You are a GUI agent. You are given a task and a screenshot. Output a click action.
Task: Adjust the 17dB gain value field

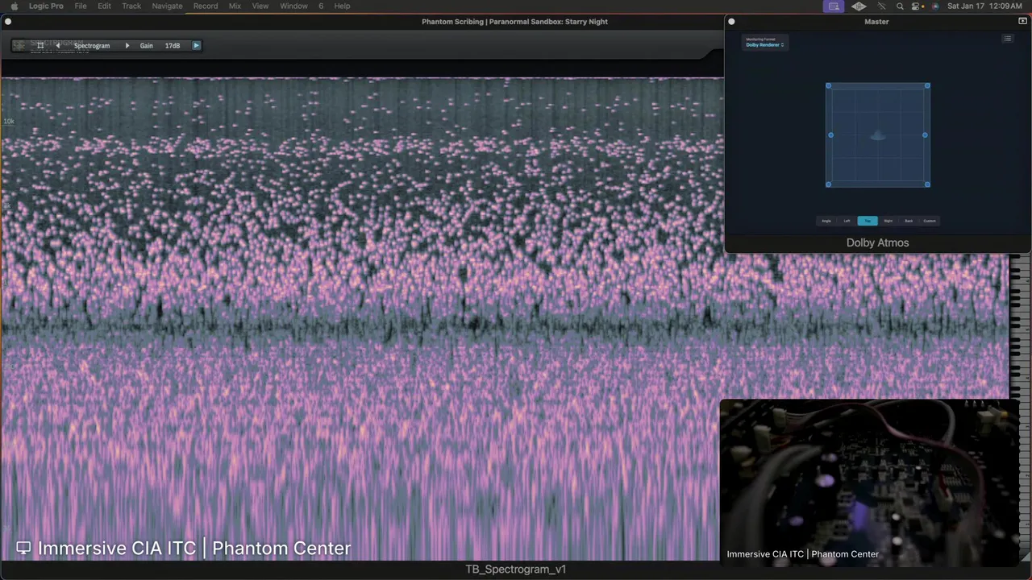(173, 46)
